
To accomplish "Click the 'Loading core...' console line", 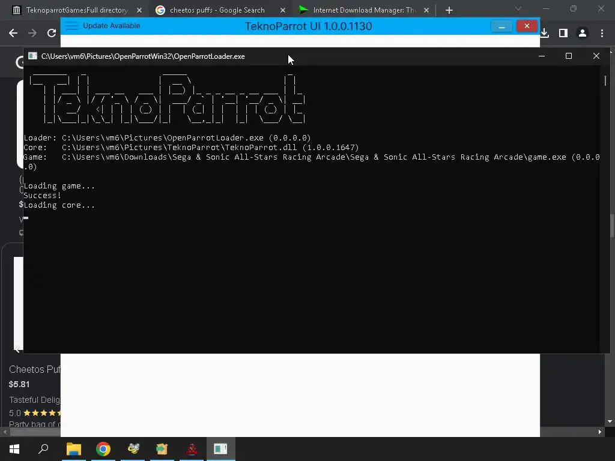I will [59, 205].
